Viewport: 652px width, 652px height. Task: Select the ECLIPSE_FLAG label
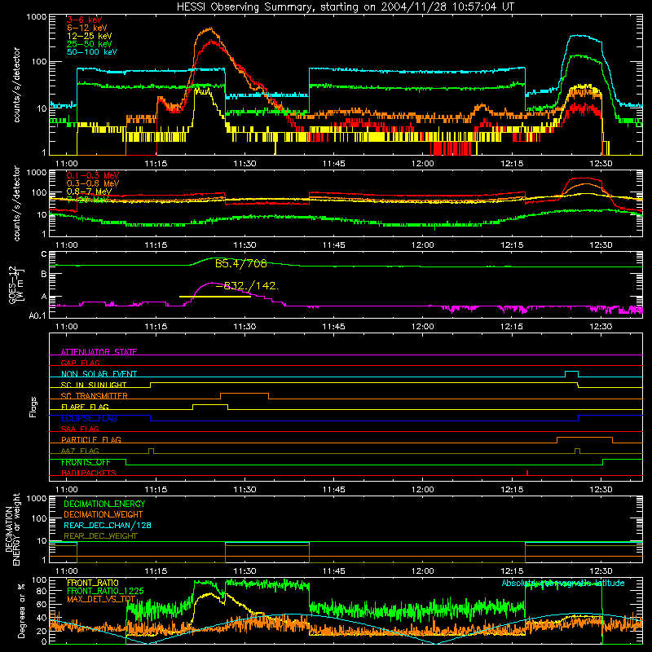tap(89, 418)
